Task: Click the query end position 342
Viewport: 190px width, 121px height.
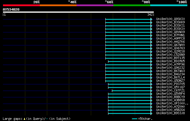Action: tap(150, 14)
